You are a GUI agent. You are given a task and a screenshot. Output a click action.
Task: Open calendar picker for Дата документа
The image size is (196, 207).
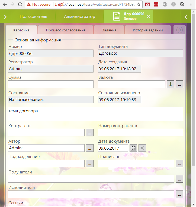[133, 148]
